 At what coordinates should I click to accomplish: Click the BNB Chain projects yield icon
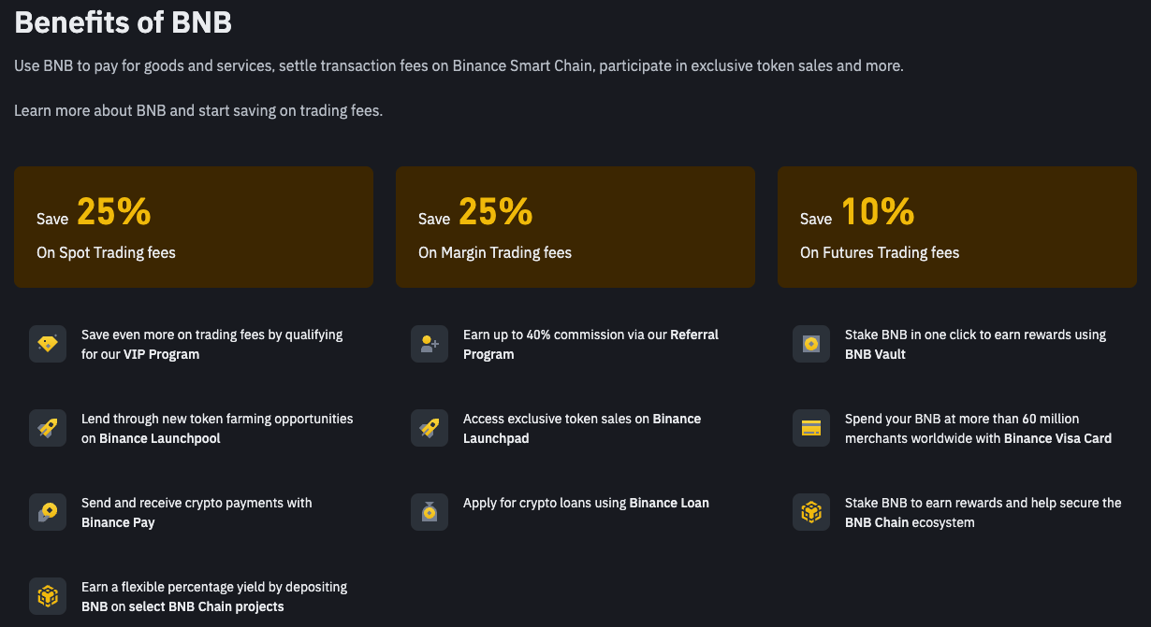[48, 596]
